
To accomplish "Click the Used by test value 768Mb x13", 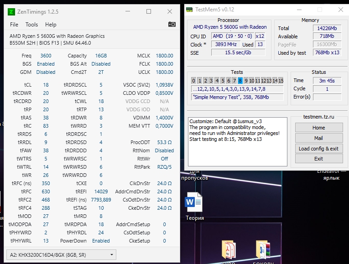I will tap(327, 52).
